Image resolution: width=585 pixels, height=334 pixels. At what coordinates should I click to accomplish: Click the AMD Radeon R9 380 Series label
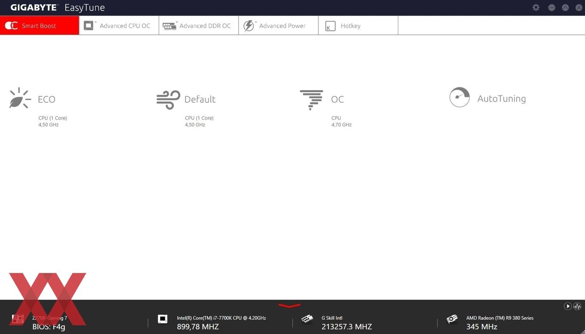(500, 318)
